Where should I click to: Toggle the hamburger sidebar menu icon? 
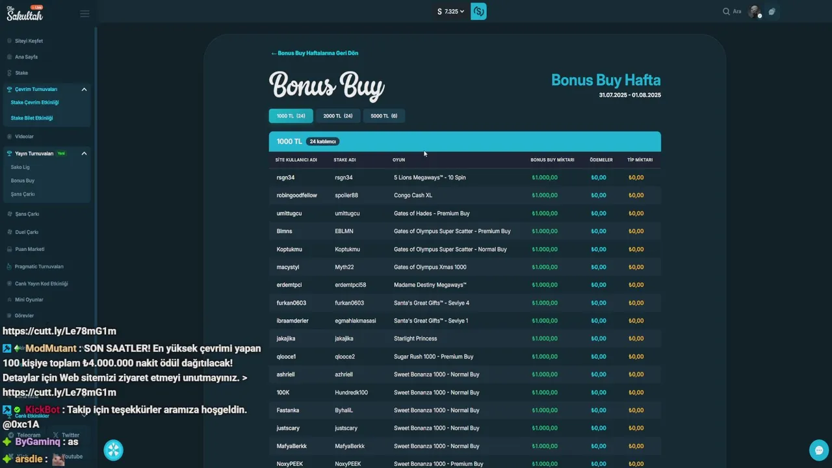tap(84, 14)
